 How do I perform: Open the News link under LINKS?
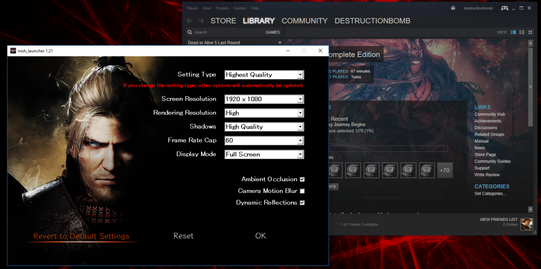pos(480,148)
